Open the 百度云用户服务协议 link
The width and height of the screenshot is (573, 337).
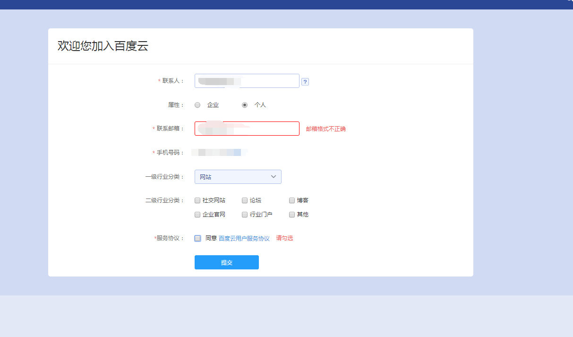(x=244, y=239)
